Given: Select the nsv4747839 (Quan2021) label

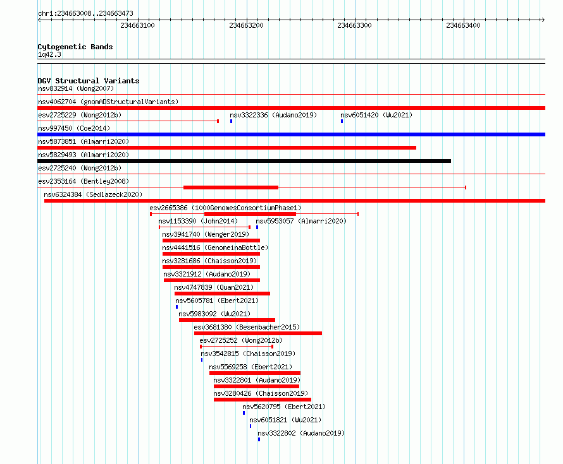Looking at the screenshot, I should coord(214,287).
